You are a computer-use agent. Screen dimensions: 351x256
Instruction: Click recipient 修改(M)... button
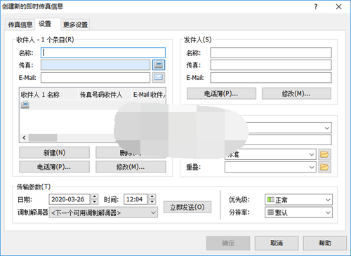click(x=131, y=167)
